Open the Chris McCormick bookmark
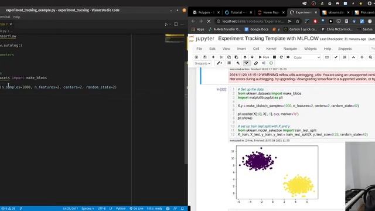This screenshot has height=211, width=375. [337, 29]
